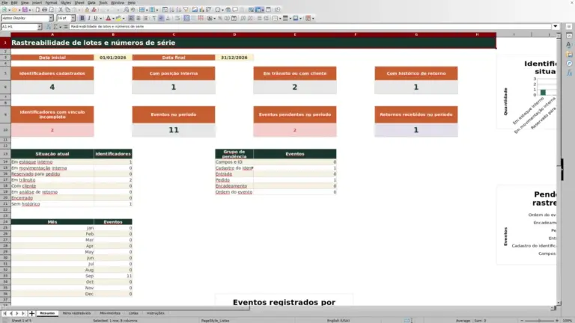Viewport: 575px width, 323px height.
Task: Click the Sort Ascending icon
Action: point(172,10)
